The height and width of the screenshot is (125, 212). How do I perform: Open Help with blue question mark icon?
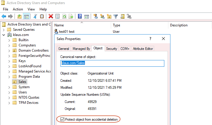click(80, 17)
